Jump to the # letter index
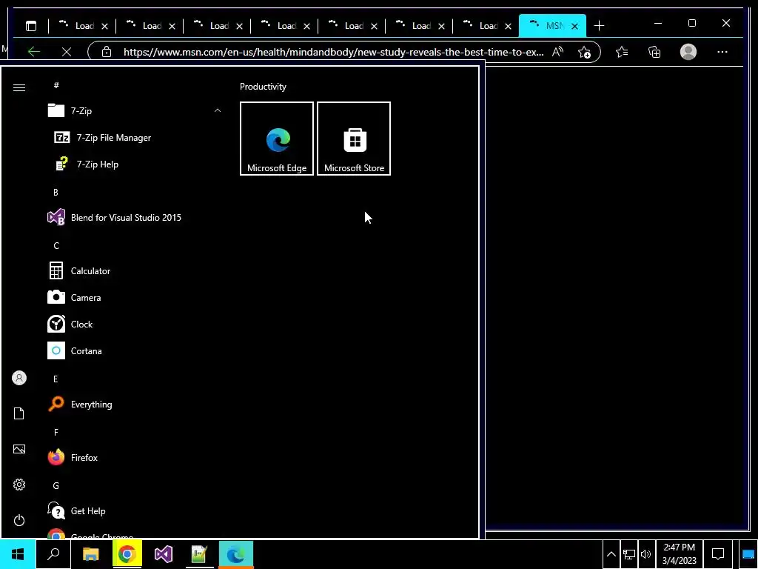The width and height of the screenshot is (758, 569). point(56,85)
